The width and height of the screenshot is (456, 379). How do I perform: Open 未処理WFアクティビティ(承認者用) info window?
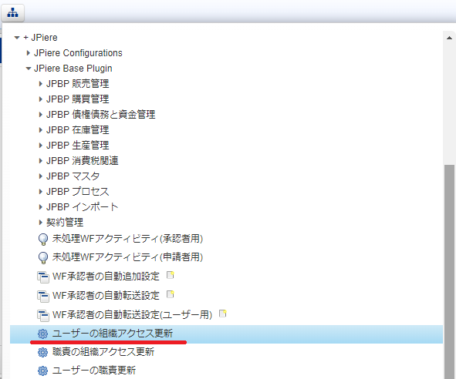127,239
